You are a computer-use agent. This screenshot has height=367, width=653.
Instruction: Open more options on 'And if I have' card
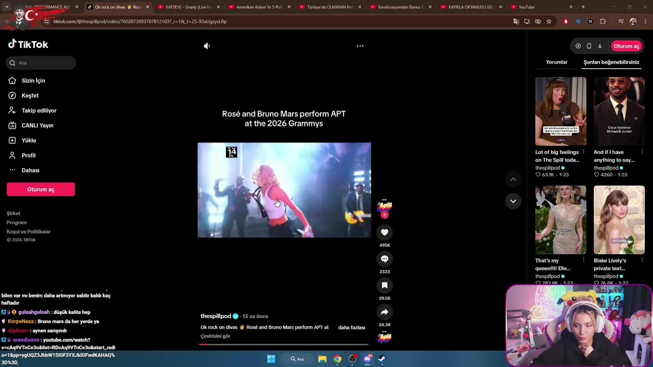coord(642,152)
